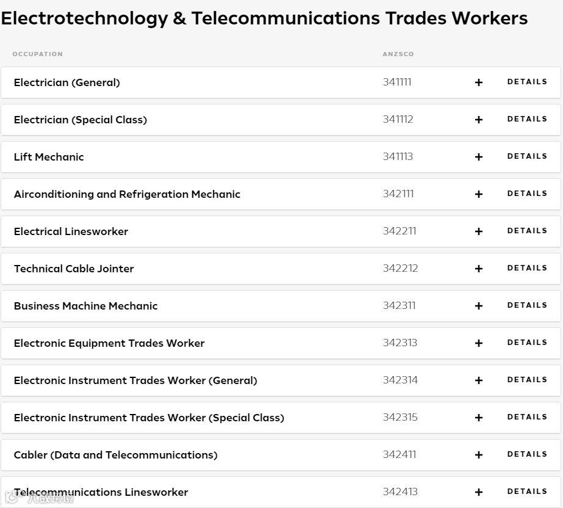
Task: Expand Airconditioning and Refrigeration Mechanic plus icon
Action: pos(479,194)
